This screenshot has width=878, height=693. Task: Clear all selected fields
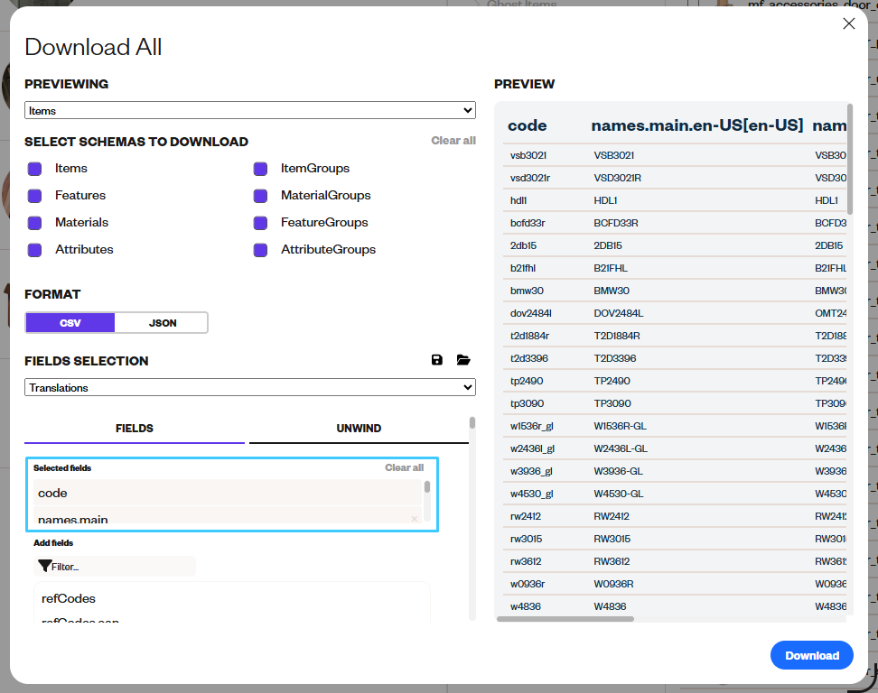(x=405, y=467)
